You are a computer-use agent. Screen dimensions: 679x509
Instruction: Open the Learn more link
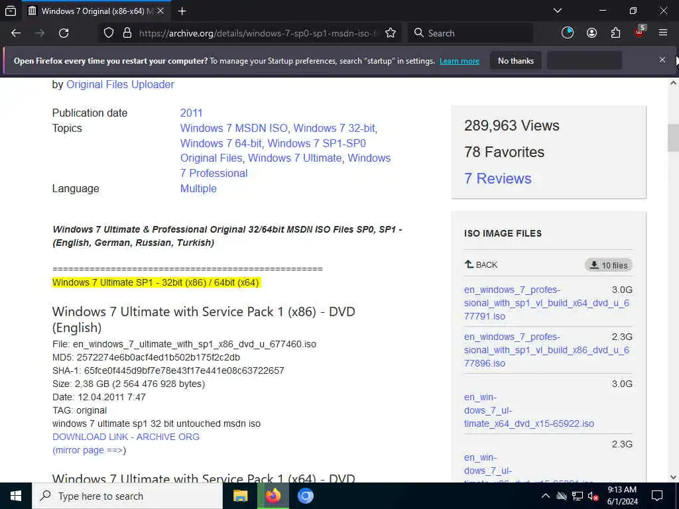coord(460,61)
